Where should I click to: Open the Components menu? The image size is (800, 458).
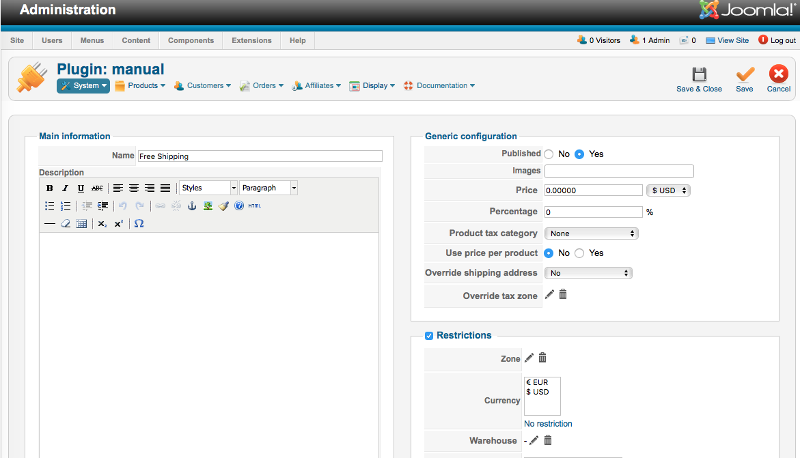tap(191, 40)
